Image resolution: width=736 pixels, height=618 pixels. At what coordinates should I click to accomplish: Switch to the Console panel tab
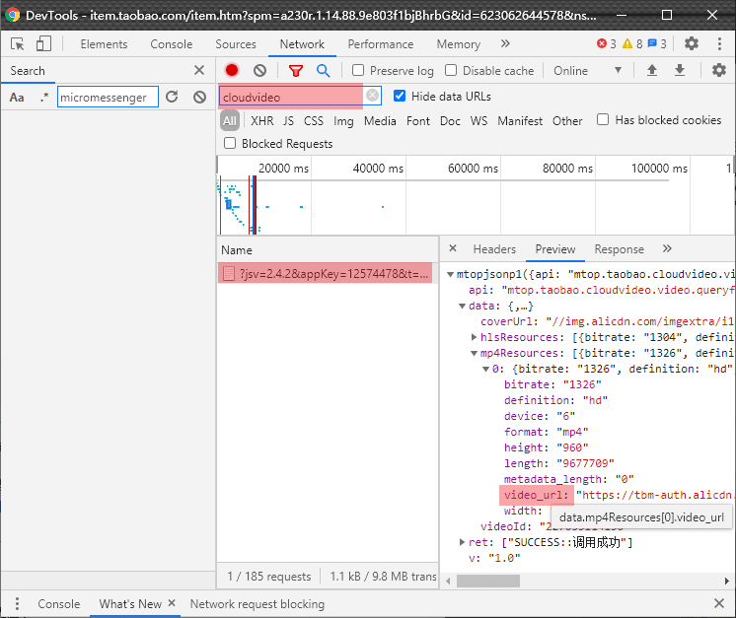point(171,44)
